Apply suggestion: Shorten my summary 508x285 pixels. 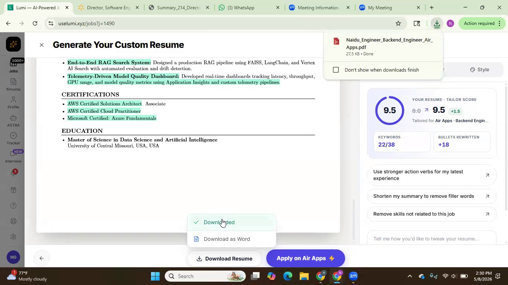pyautogui.click(x=432, y=196)
